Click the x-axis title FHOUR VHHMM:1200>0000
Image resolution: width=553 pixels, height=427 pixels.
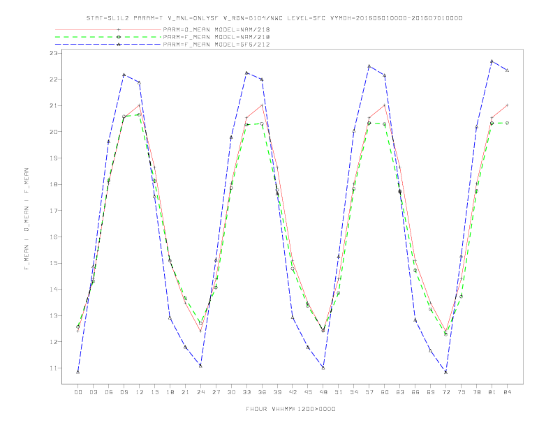[290, 409]
